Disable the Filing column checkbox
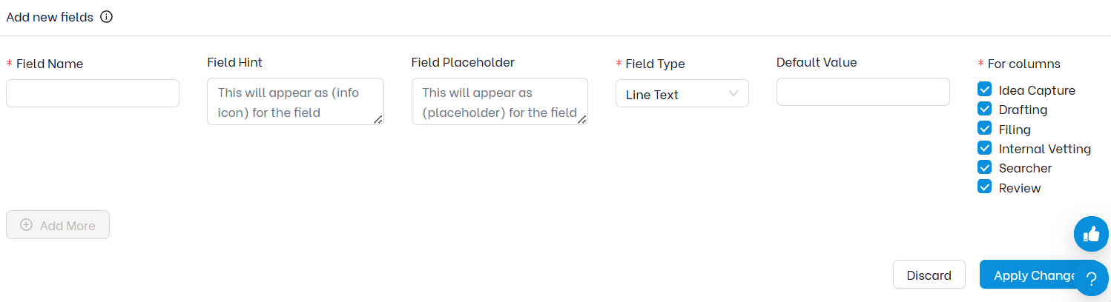The height and width of the screenshot is (302, 1111). (x=985, y=129)
